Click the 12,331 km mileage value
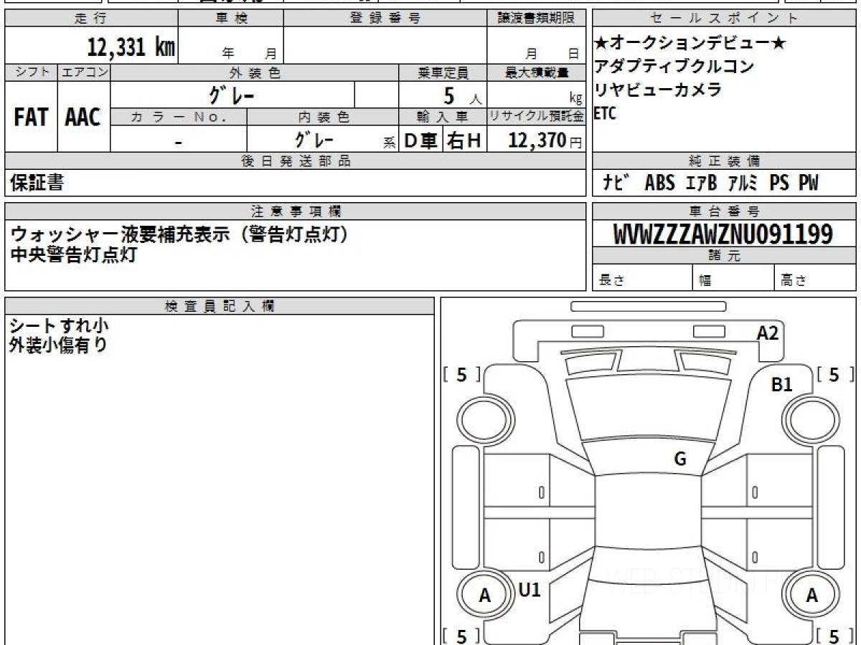This screenshot has width=861, height=645. coord(131,47)
